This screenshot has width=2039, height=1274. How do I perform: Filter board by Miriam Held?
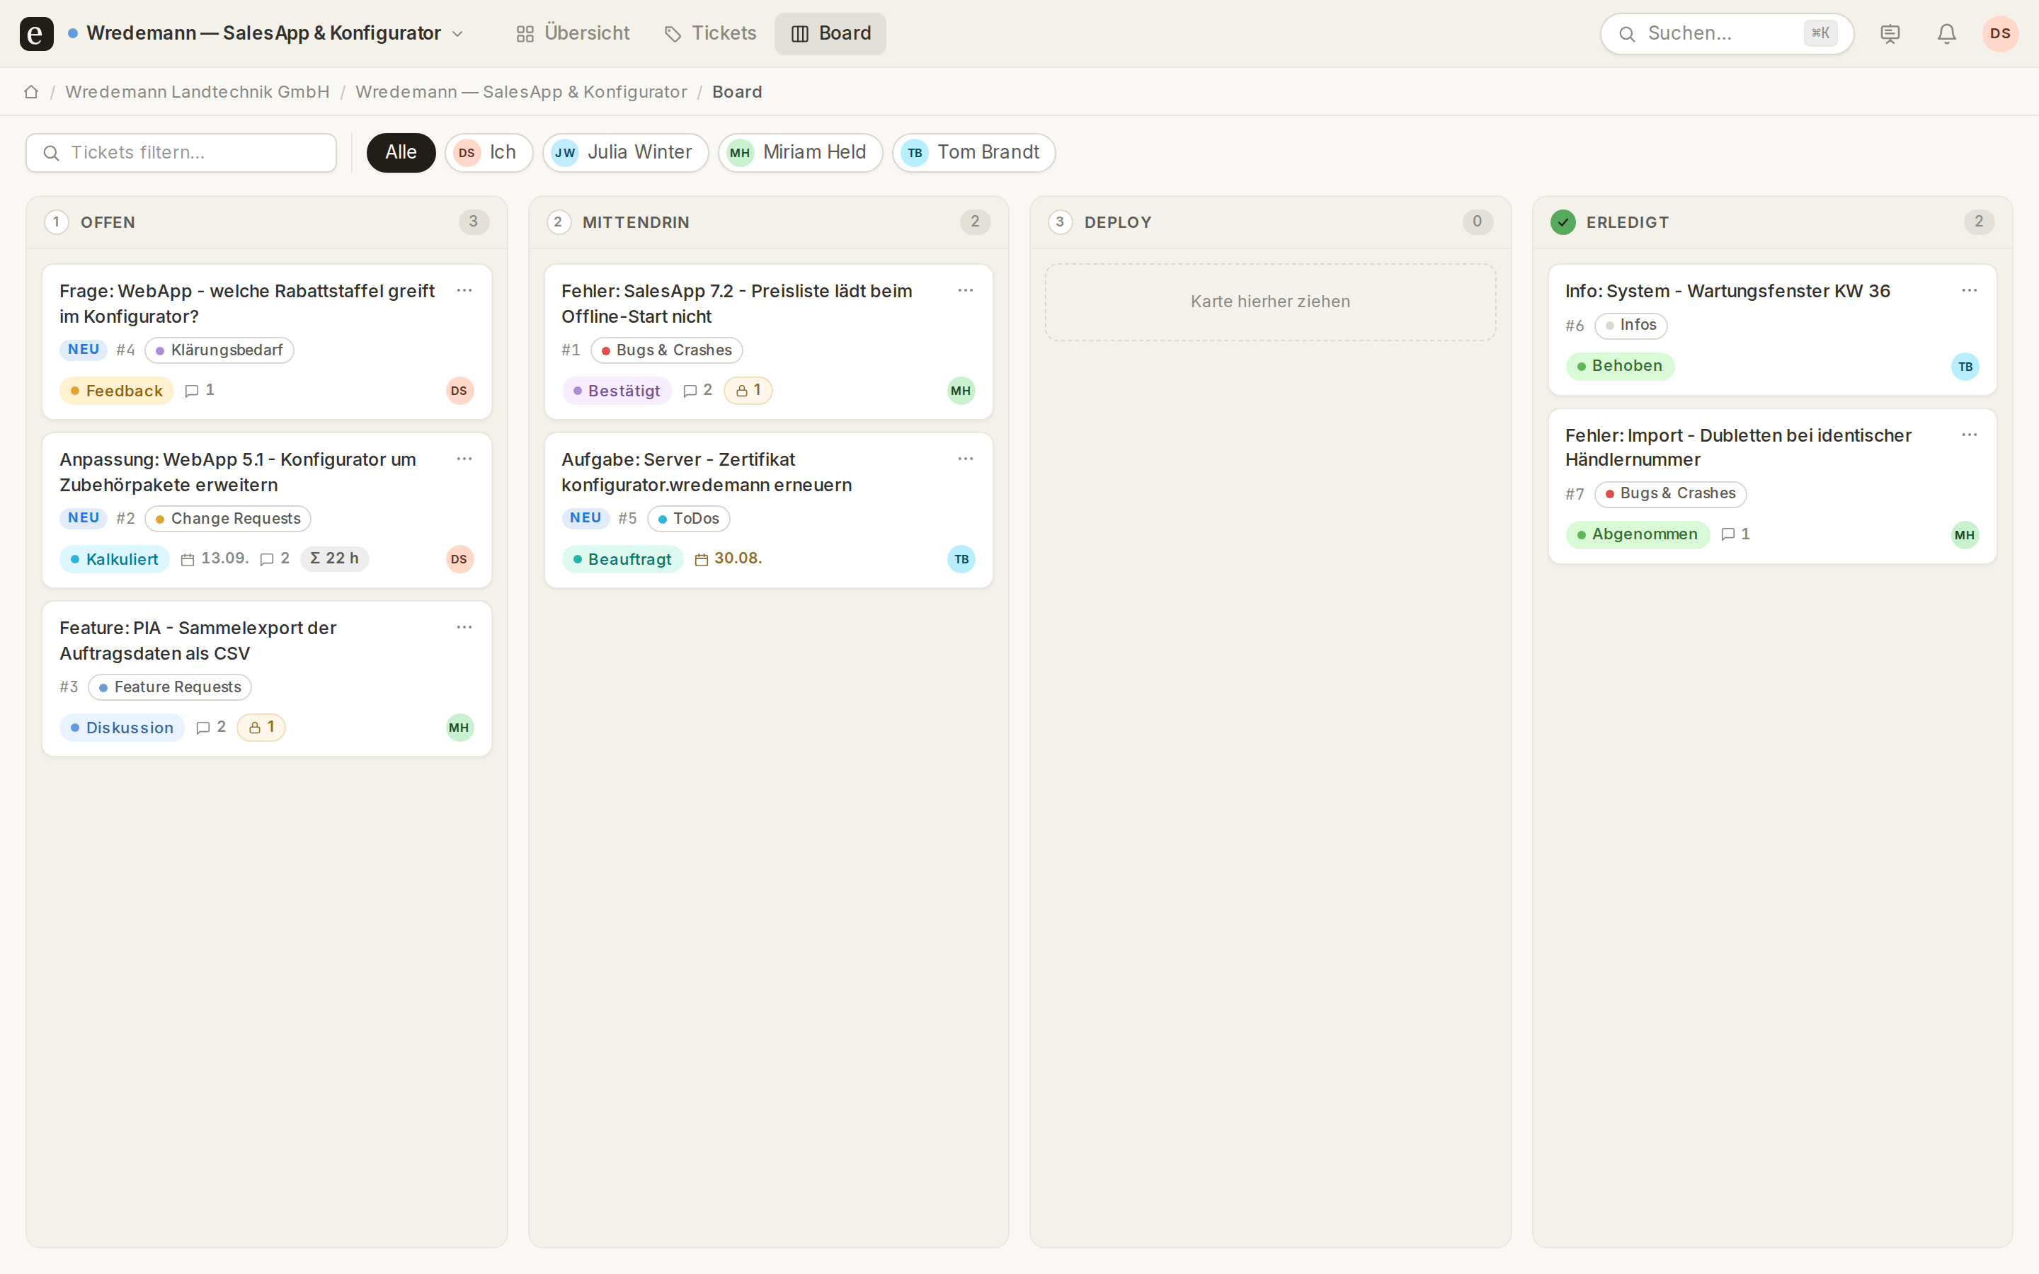tap(801, 152)
